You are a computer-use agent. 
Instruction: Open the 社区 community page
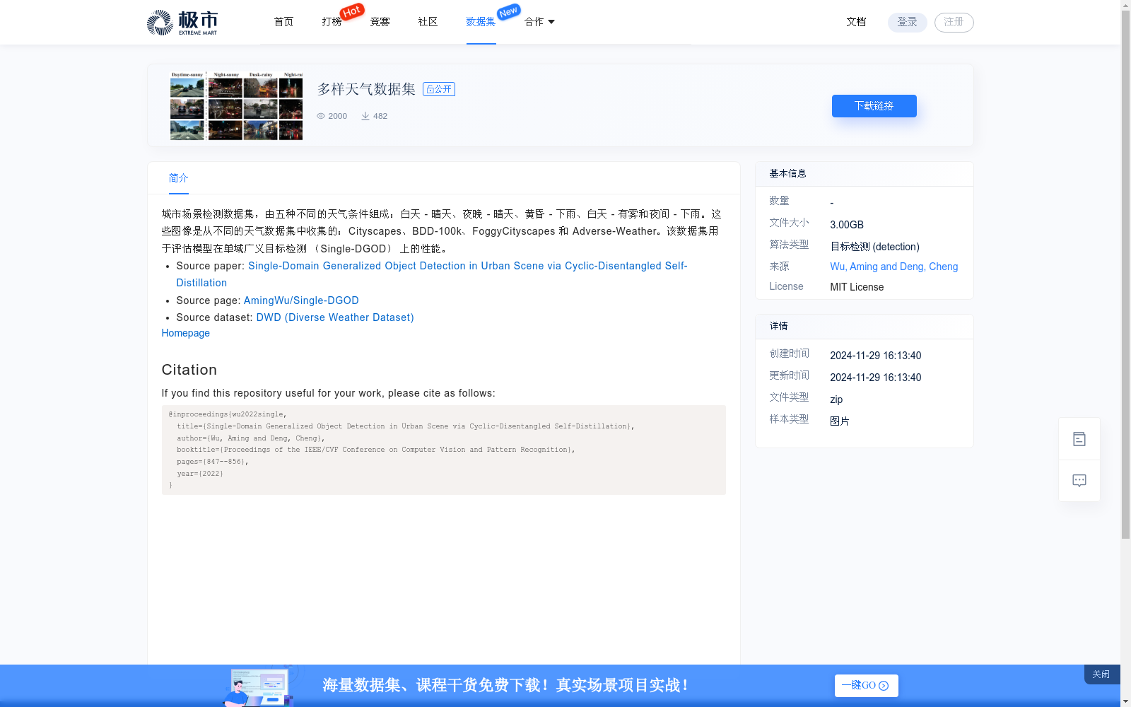click(428, 22)
